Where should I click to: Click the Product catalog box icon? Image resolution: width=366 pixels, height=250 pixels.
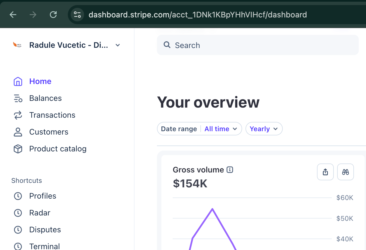[x=18, y=149]
